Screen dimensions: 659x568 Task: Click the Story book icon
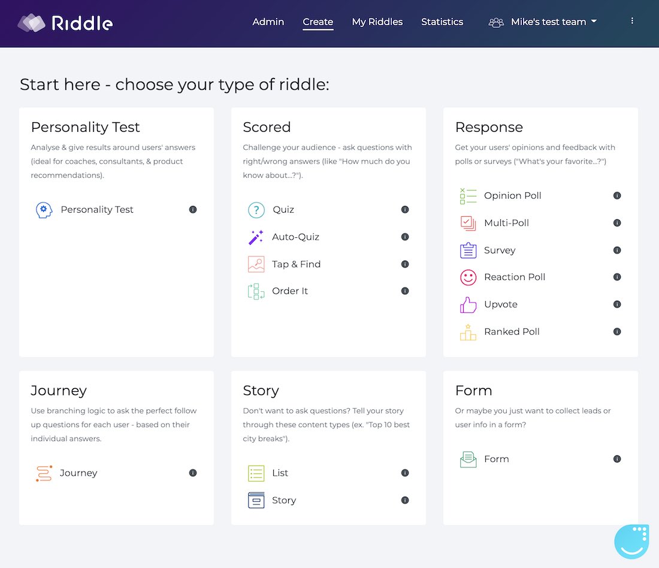[x=256, y=500]
